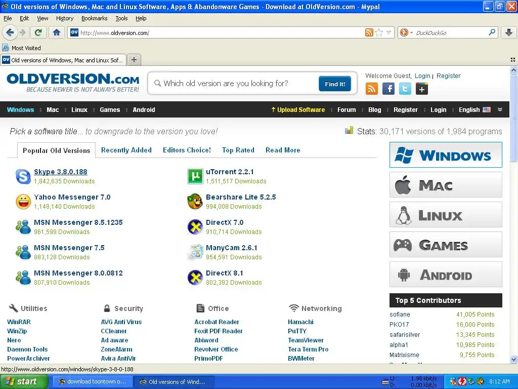
Task: Open the DuckDuckGo search engine selector
Action: (406, 32)
